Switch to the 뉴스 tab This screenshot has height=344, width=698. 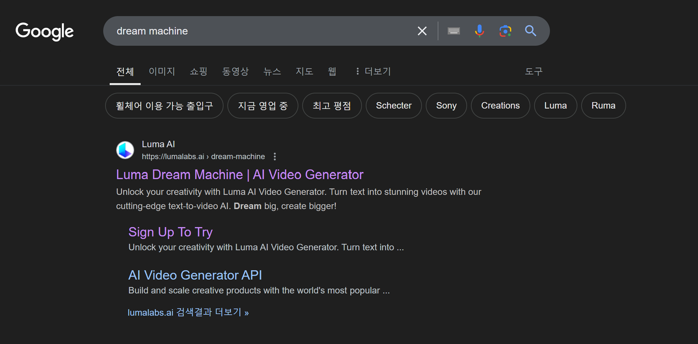point(272,71)
